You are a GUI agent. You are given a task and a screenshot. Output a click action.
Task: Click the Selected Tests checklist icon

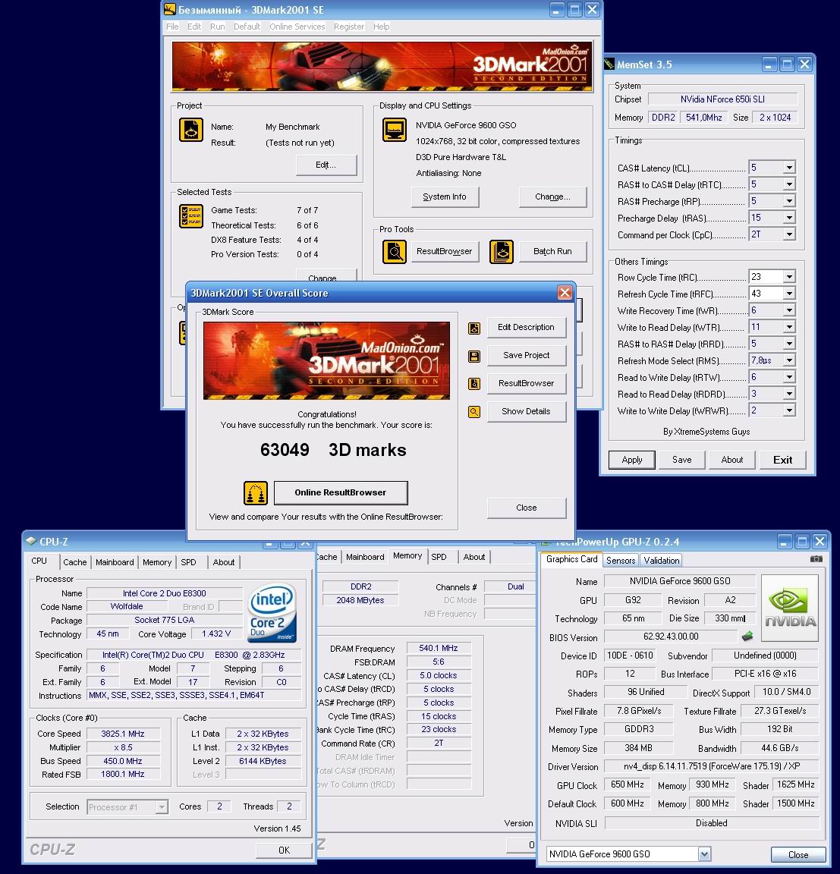191,216
